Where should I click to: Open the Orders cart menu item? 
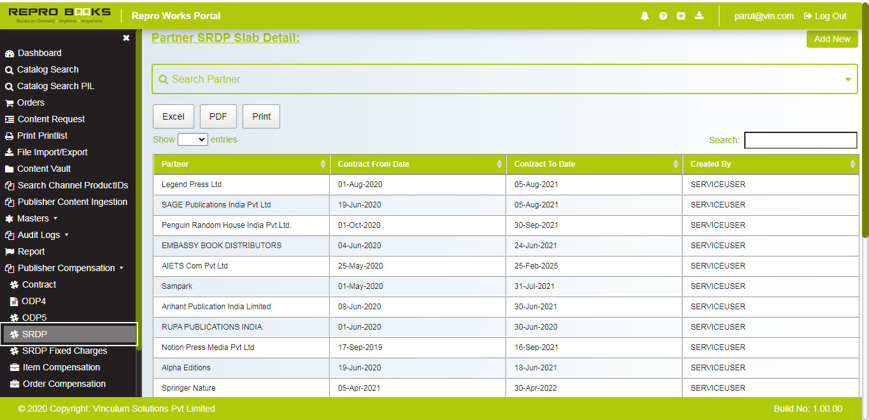(30, 102)
